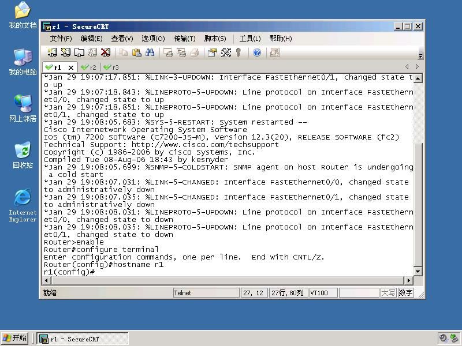Maximize the SecureCRT window
This screenshot has width=462, height=346.
408,27
